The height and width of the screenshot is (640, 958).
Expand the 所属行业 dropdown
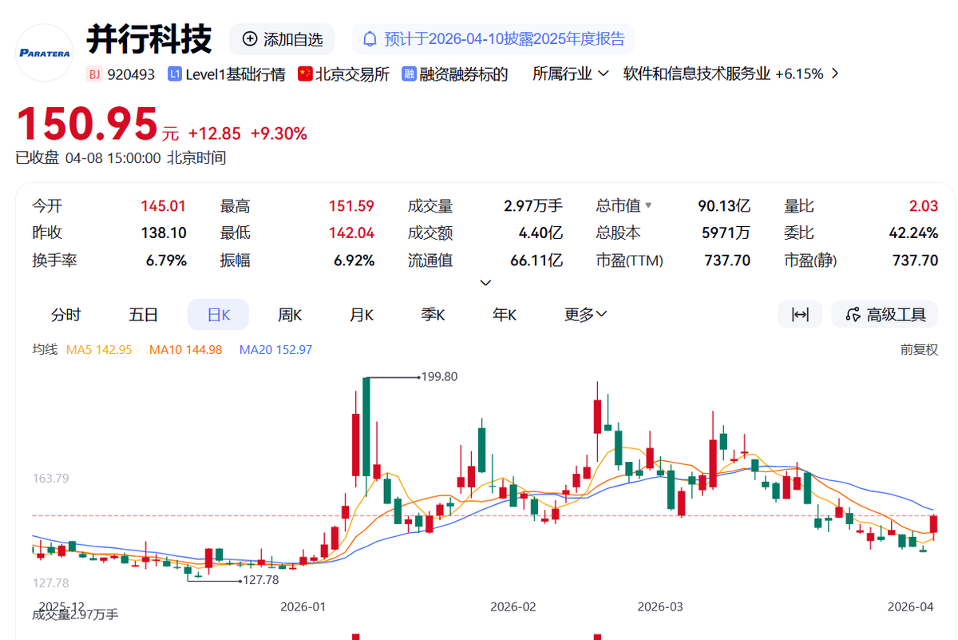tap(570, 74)
